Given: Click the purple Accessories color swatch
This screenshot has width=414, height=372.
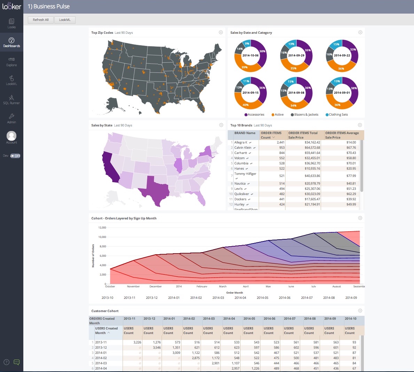Looking at the screenshot, I should coord(246,114).
